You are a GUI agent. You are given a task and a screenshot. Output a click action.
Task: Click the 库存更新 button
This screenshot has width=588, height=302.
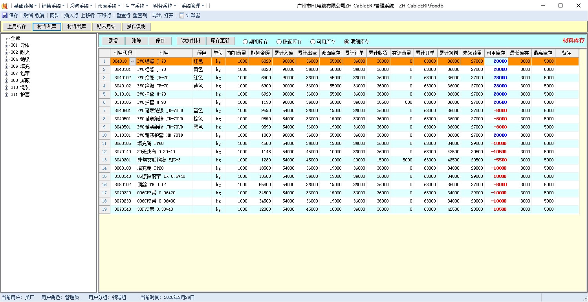220,41
